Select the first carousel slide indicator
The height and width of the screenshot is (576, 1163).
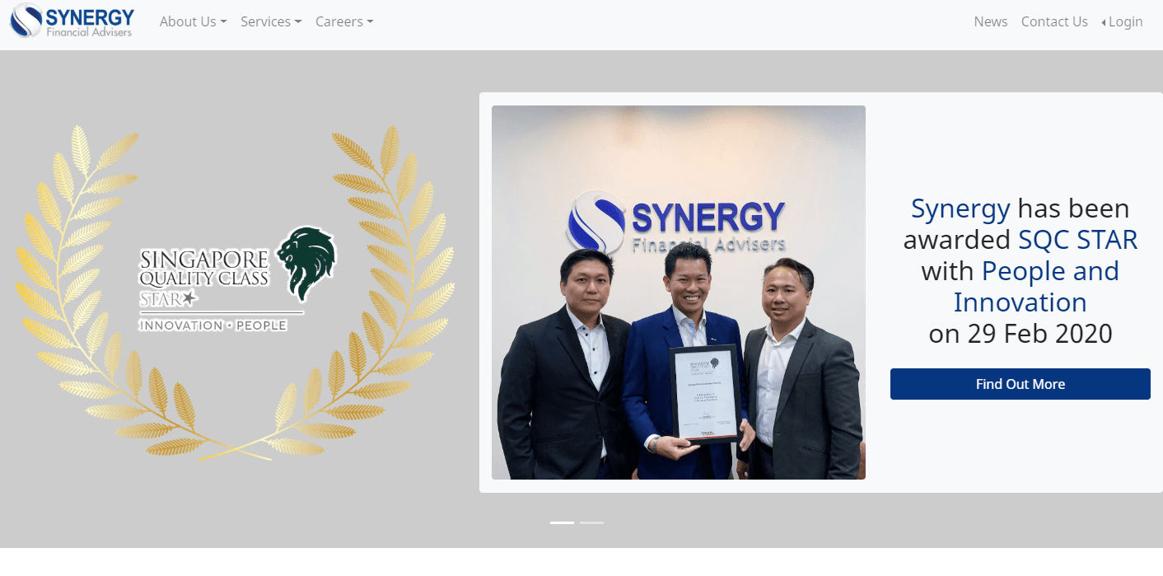[x=562, y=522]
